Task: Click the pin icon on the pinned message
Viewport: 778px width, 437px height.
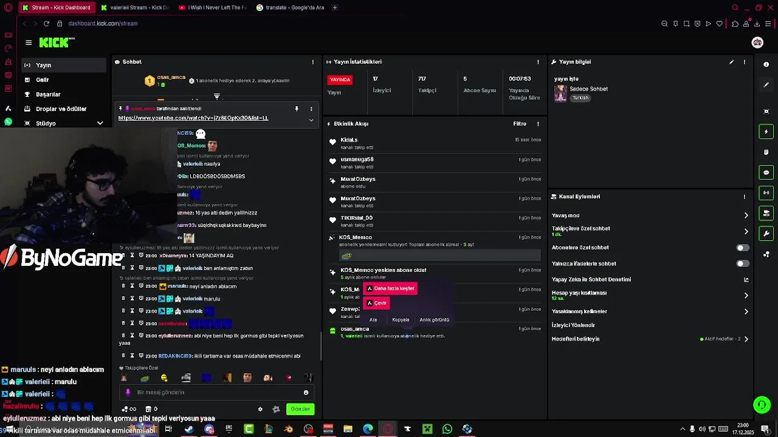Action: [297, 109]
